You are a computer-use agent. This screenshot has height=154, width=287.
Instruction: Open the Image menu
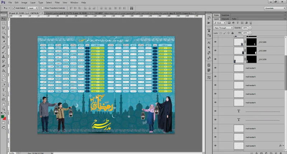(x=24, y=3)
